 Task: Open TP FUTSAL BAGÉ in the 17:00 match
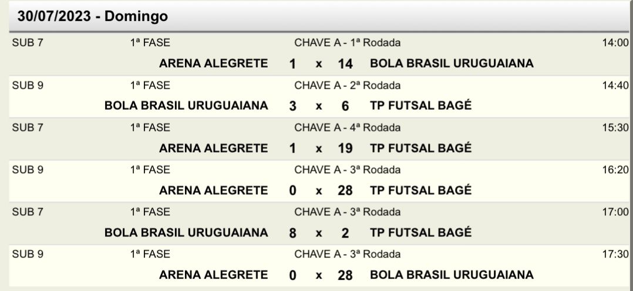420,232
